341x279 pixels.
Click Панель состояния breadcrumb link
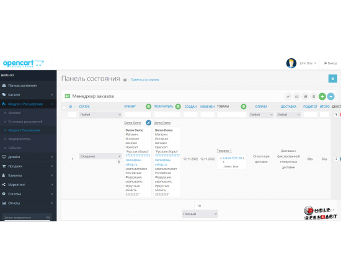[x=145, y=80]
